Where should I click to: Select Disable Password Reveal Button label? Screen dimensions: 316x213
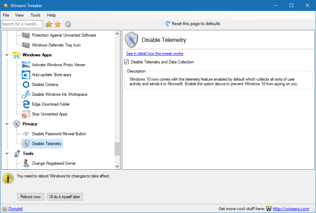[x=59, y=134]
